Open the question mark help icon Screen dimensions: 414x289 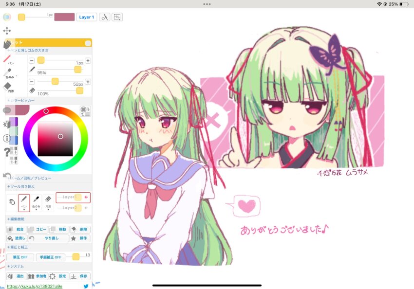coord(7,152)
